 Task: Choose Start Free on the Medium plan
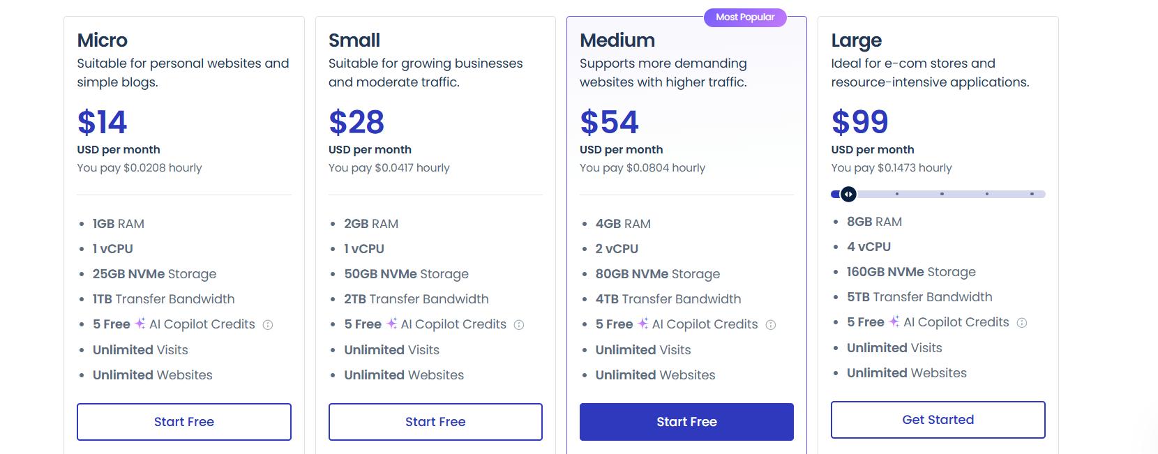tap(686, 422)
